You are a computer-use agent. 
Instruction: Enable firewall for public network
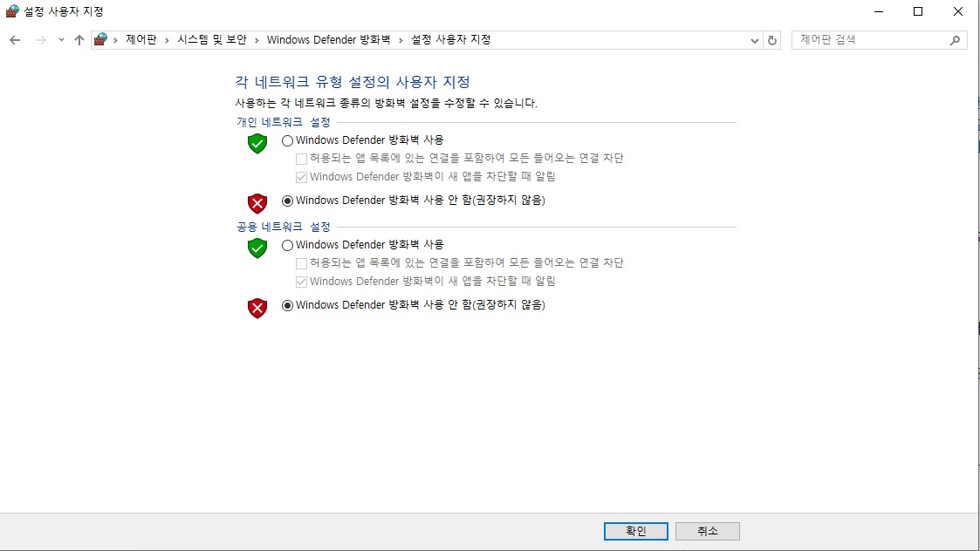coord(287,246)
